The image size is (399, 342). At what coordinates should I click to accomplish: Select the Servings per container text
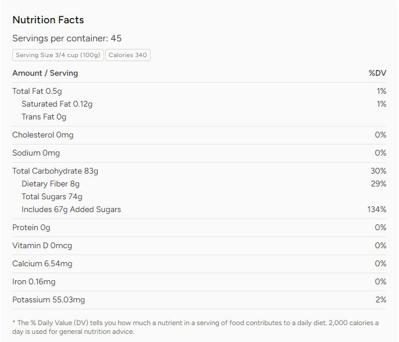coord(67,38)
